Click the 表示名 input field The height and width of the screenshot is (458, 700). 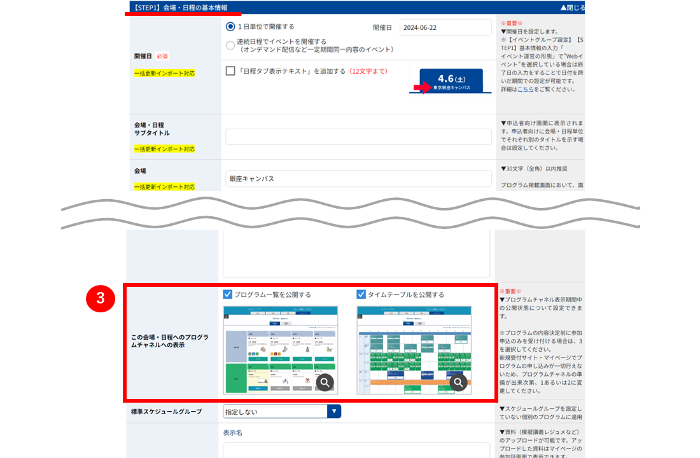tap(356, 450)
